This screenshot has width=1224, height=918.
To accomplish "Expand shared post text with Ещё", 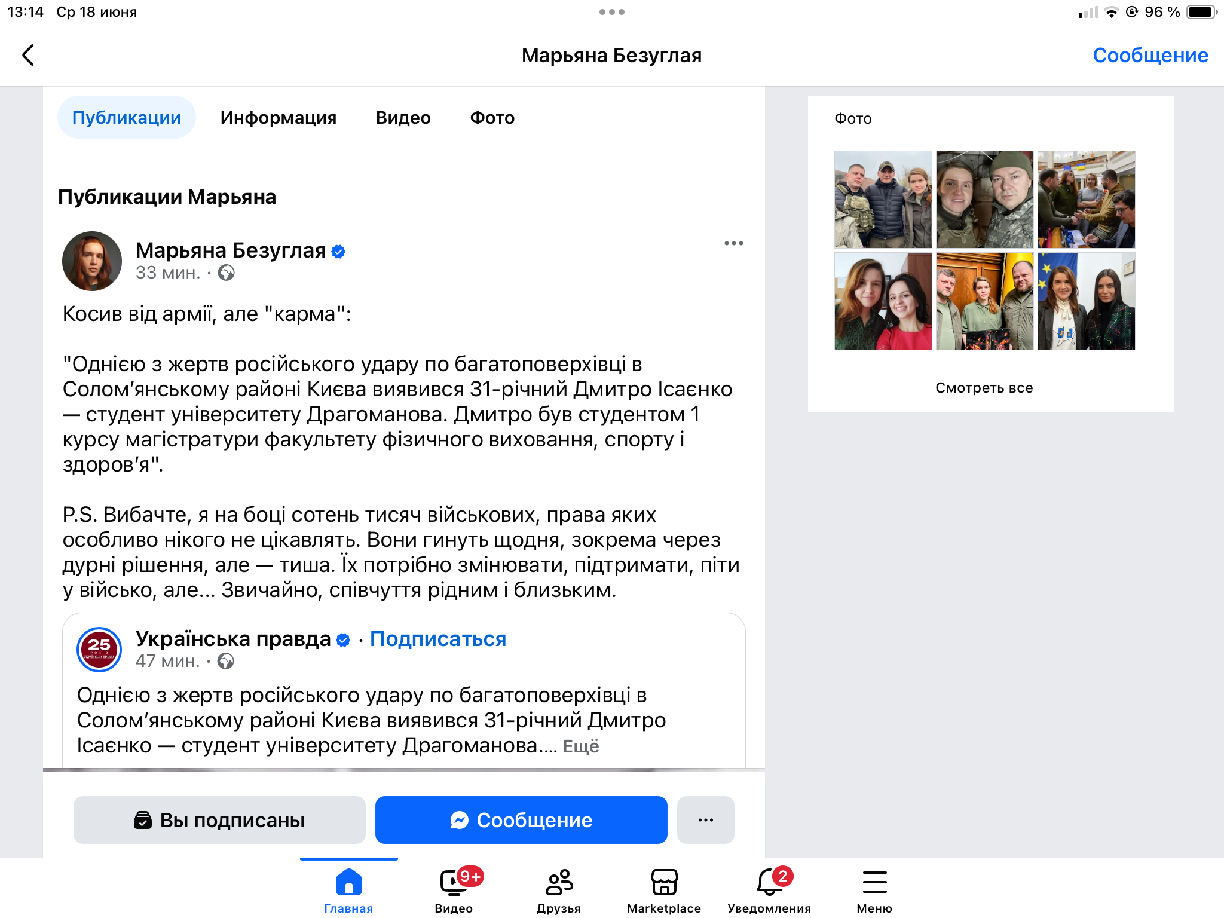I will tap(581, 746).
